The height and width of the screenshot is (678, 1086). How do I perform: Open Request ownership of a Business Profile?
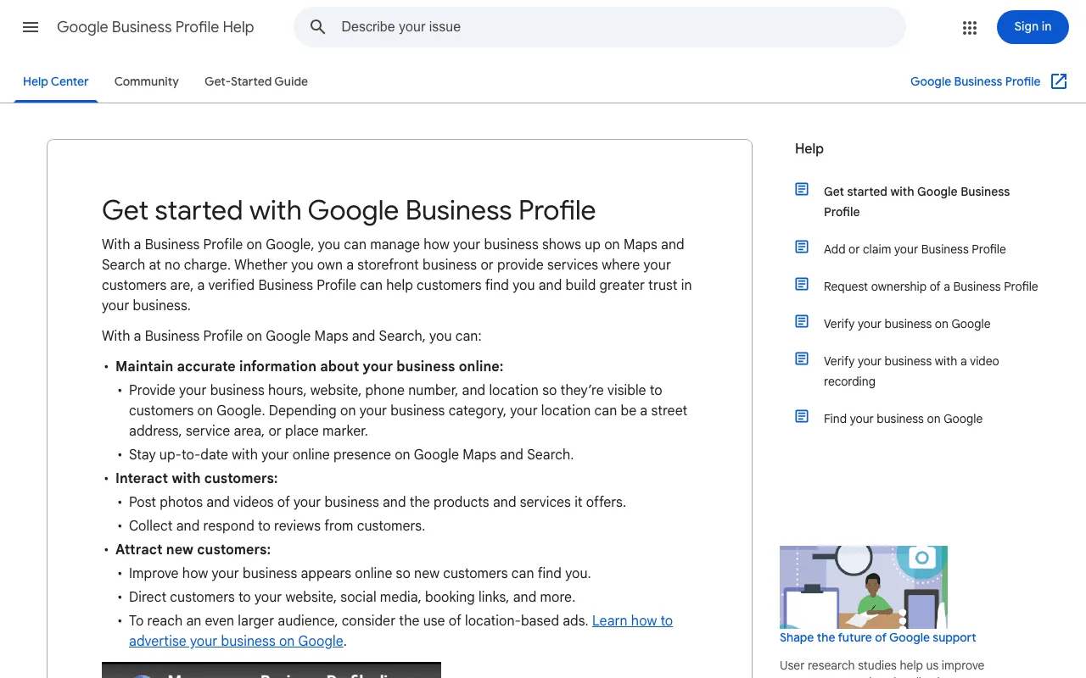pos(931,286)
